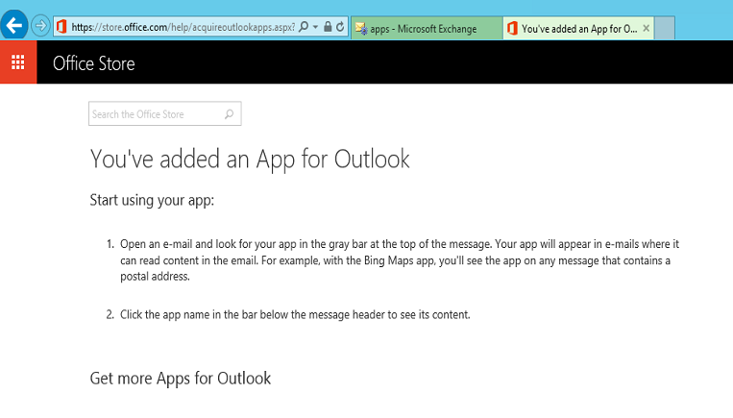Open a new browser tab
Screen dimensions: 733x418
664,29
